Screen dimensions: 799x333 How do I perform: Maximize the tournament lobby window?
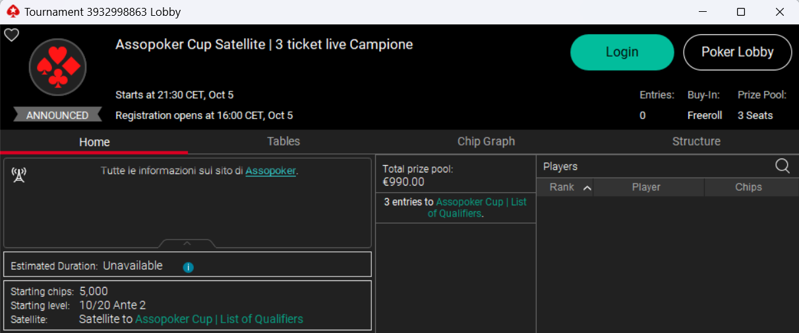coord(741,12)
